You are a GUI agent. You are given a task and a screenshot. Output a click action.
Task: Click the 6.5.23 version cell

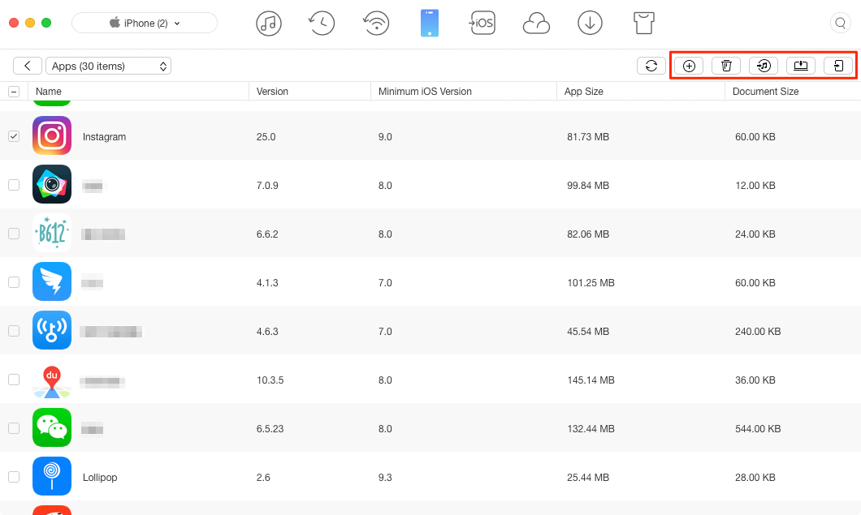pyautogui.click(x=270, y=429)
